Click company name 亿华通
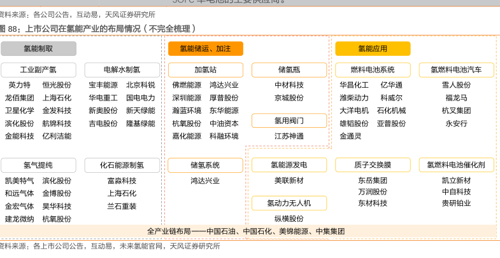The image size is (500, 258). 392,85
